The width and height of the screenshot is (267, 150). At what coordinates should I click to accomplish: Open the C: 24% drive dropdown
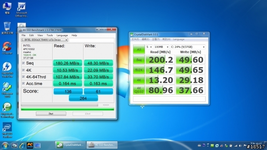tap(188, 47)
